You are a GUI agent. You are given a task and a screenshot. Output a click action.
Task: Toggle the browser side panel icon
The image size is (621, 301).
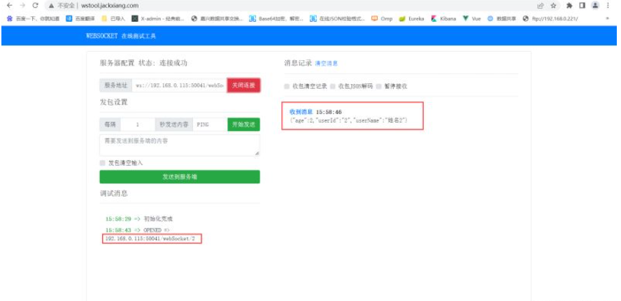click(582, 6)
